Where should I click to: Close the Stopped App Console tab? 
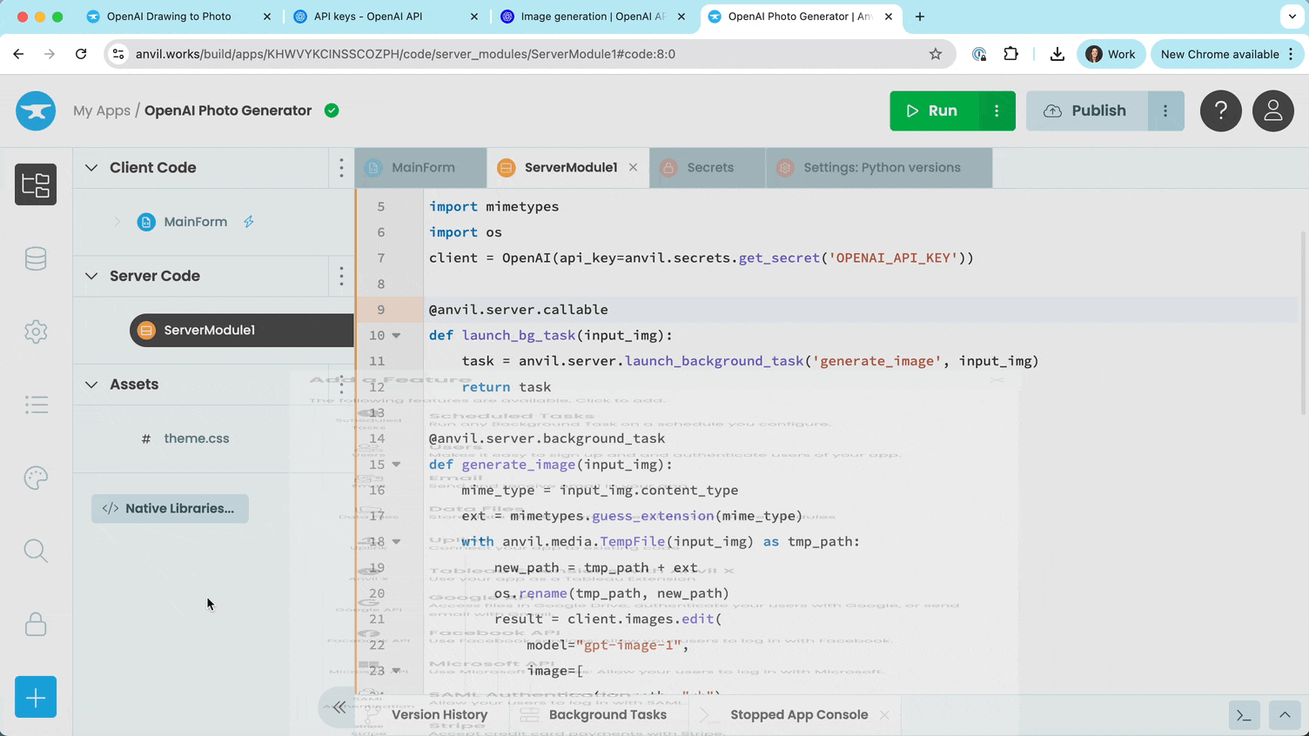pyautogui.click(x=884, y=715)
